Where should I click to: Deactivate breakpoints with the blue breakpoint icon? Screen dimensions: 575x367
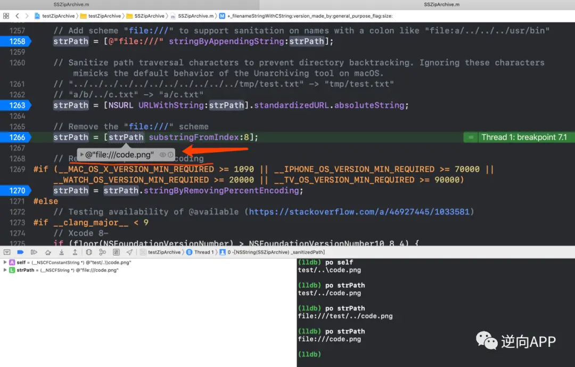click(21, 252)
